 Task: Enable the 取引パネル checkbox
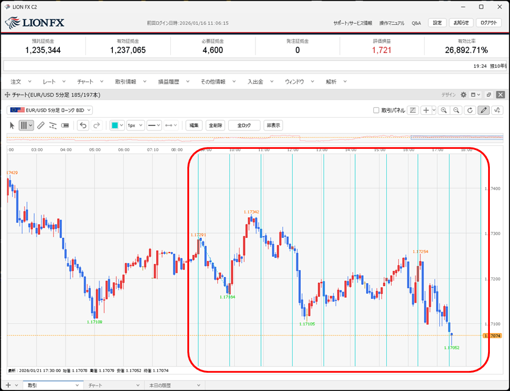coord(376,110)
